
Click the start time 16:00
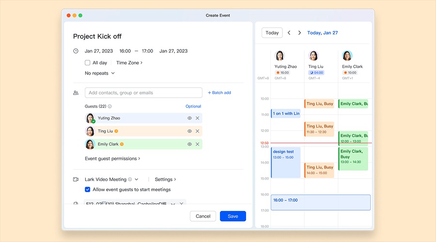(125, 51)
